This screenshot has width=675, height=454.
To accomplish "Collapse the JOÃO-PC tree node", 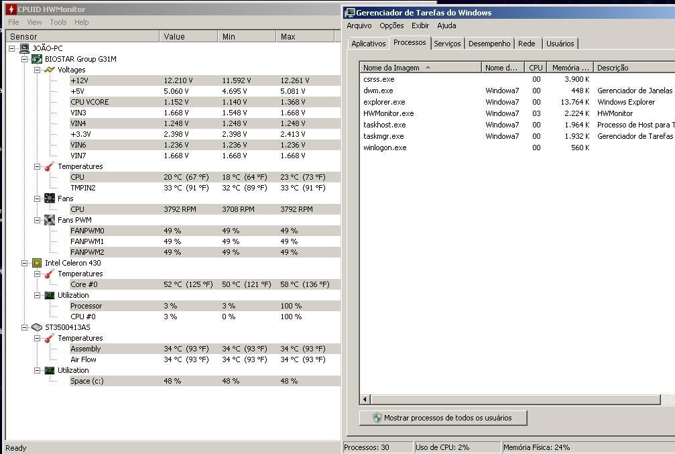I will tap(12, 48).
